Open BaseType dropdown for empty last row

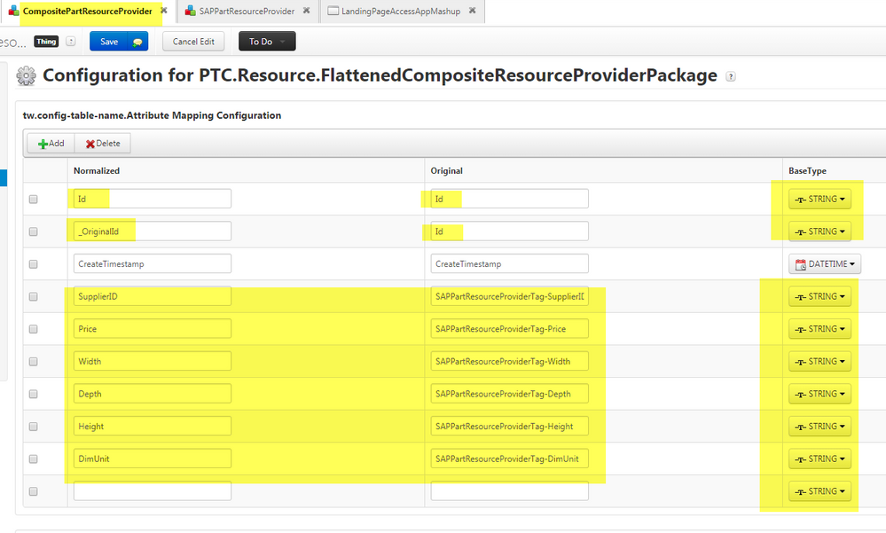point(819,491)
